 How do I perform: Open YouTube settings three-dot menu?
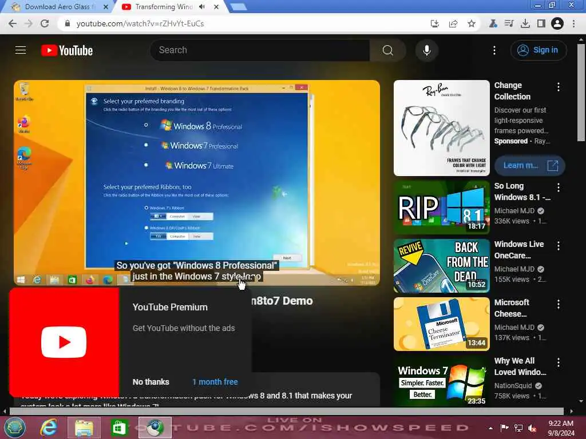point(494,50)
